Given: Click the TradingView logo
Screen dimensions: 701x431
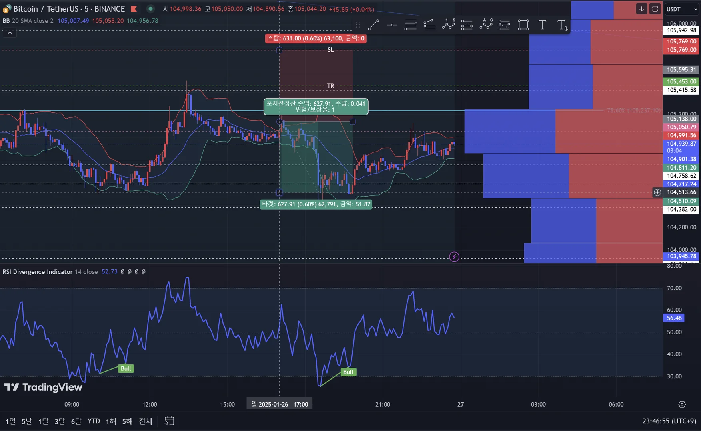Looking at the screenshot, I should tap(43, 387).
